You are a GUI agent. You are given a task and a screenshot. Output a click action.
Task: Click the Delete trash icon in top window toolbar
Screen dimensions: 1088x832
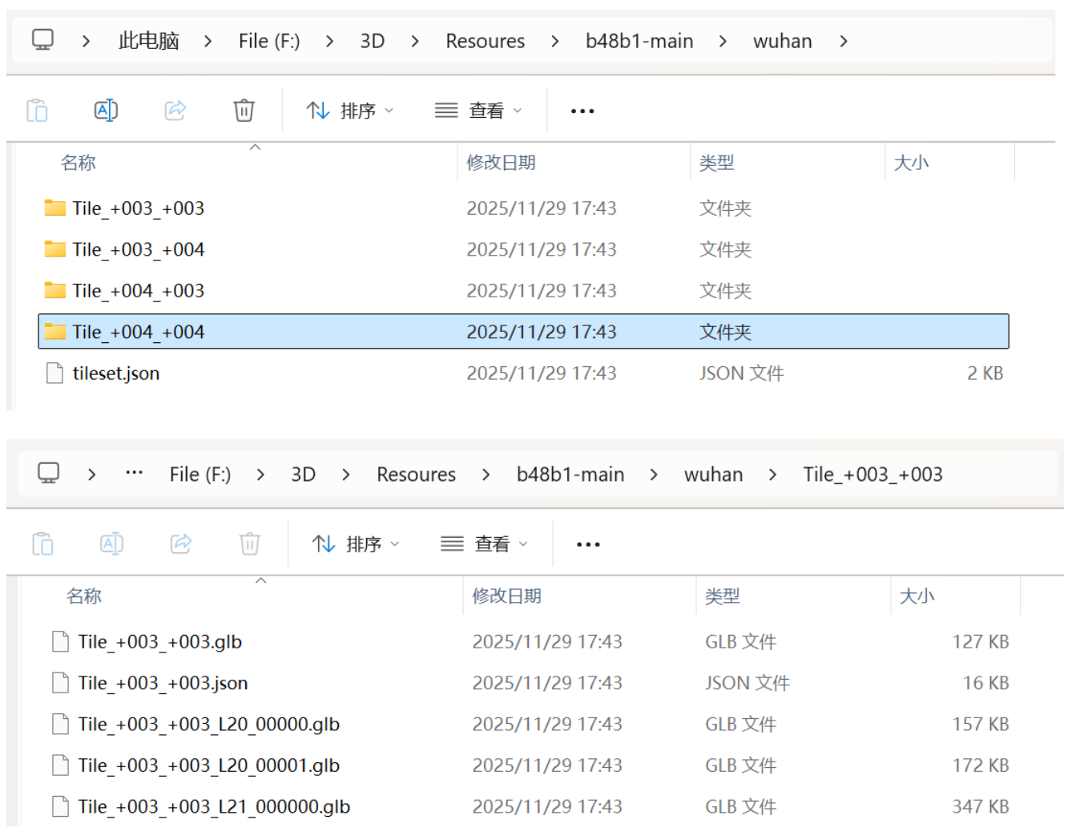[244, 111]
